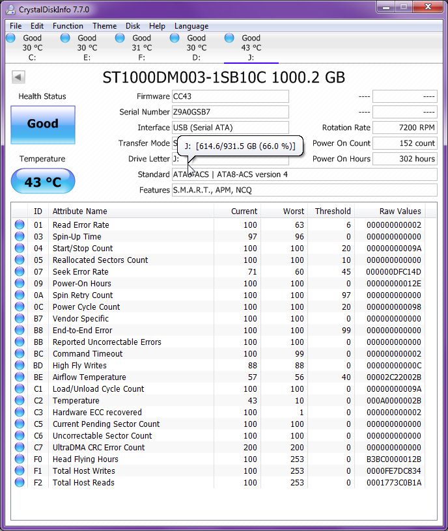Viewport: 448px width, 531px height.
Task: Click the Reallocated Sectors Count status orb
Action: pyautogui.click(x=20, y=260)
